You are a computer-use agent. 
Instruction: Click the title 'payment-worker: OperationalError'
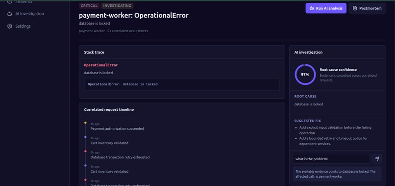pos(133,16)
